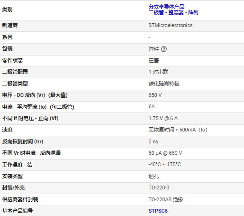Click the 在售 part status value
Screen dimensions: 244x216
point(154,60)
